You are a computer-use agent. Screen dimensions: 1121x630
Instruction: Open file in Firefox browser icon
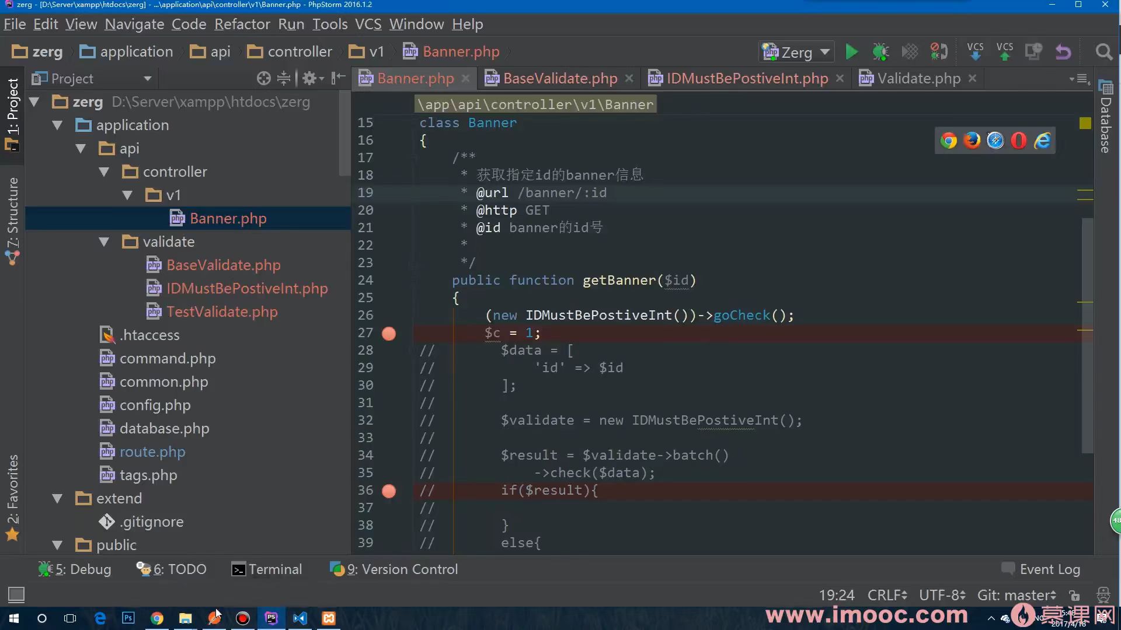pos(972,141)
